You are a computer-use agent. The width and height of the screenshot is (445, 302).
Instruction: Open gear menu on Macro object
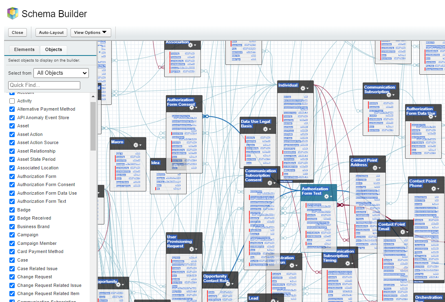point(137,145)
